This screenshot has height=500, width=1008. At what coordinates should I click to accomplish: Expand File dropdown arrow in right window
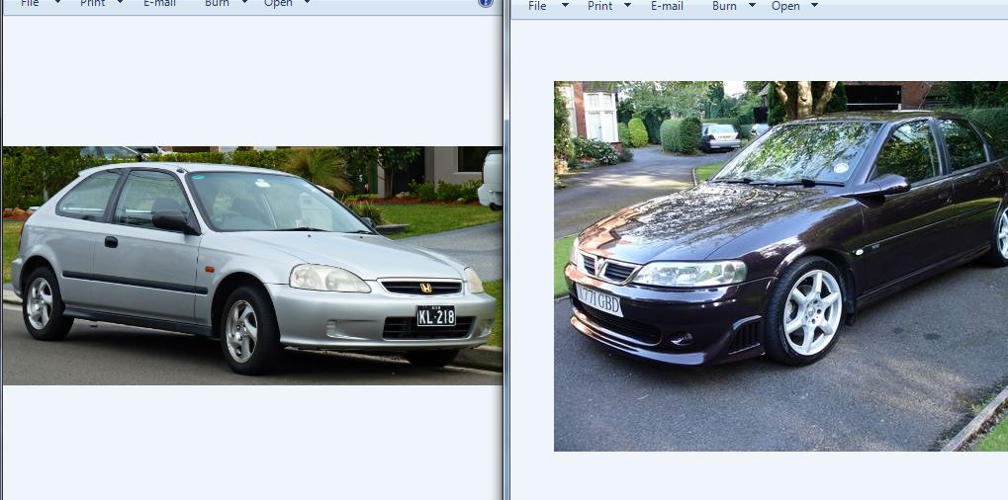coord(565,5)
